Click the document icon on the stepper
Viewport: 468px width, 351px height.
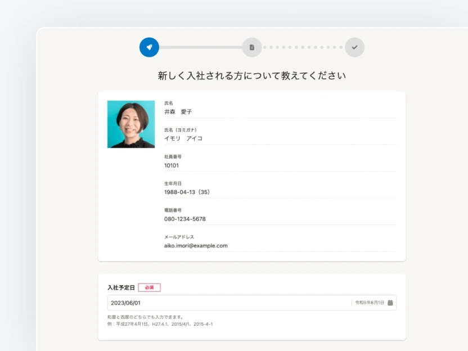pos(251,47)
